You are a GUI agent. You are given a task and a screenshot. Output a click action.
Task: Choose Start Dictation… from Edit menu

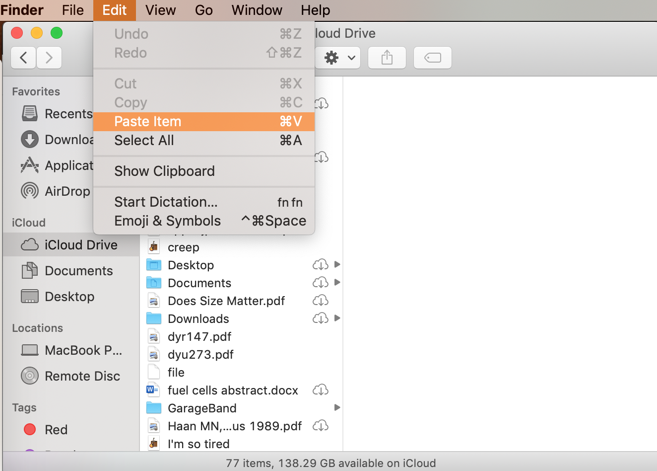(204, 202)
